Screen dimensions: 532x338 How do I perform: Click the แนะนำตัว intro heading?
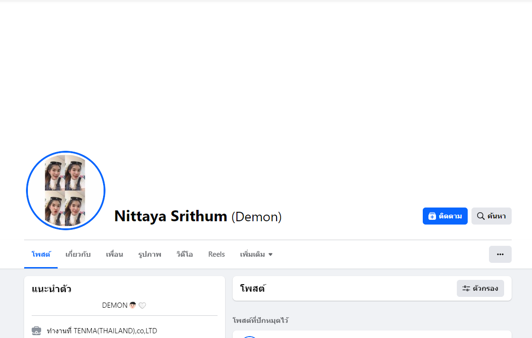click(x=52, y=289)
